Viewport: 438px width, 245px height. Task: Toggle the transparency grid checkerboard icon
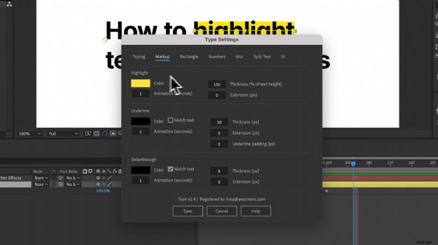(96, 134)
